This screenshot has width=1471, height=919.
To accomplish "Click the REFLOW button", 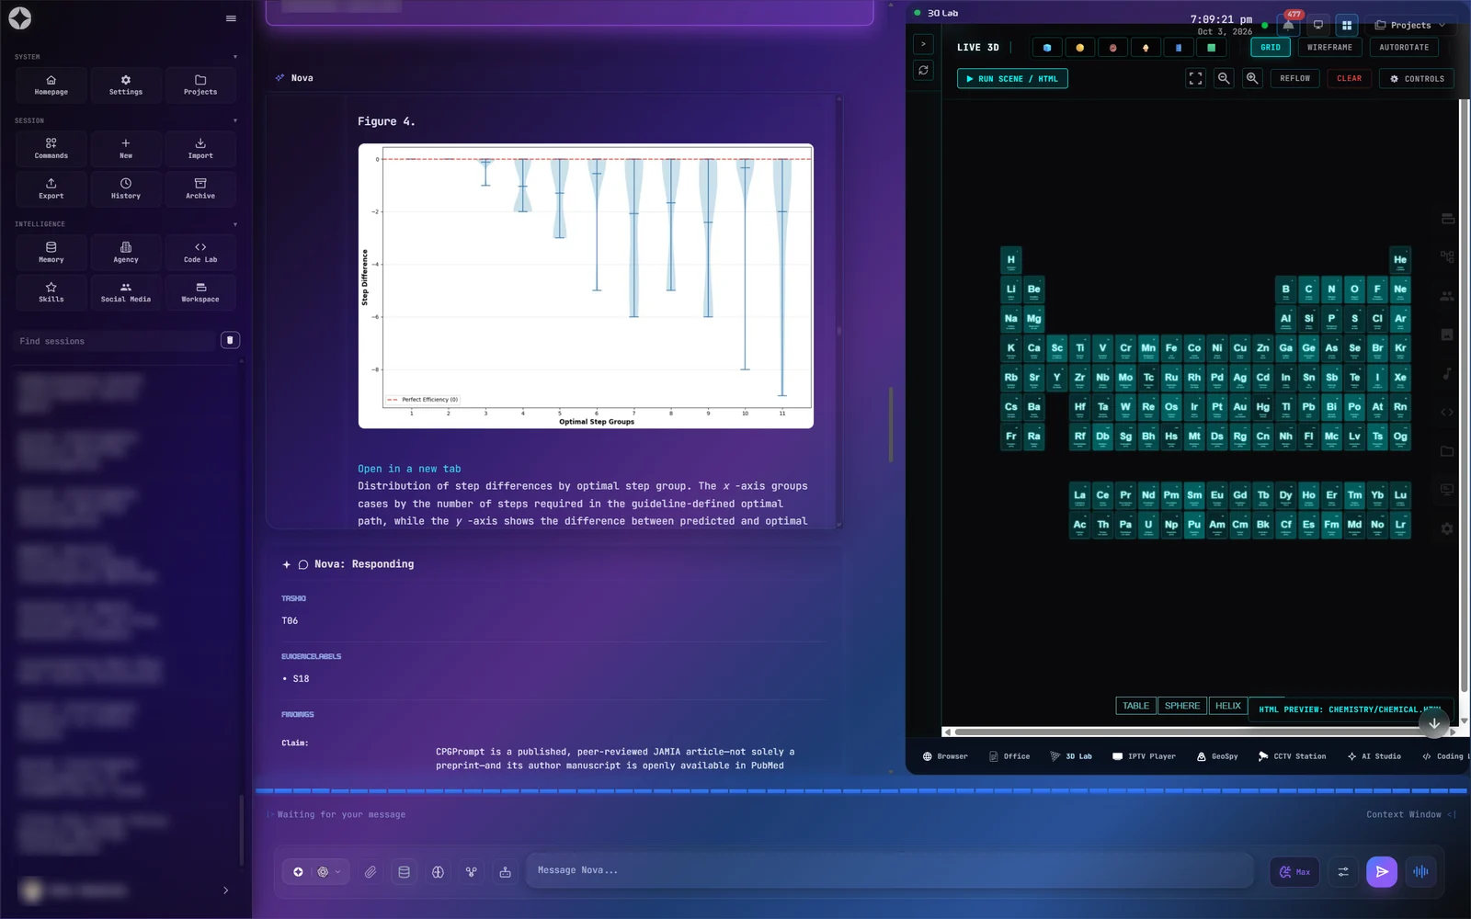I will [x=1294, y=79].
